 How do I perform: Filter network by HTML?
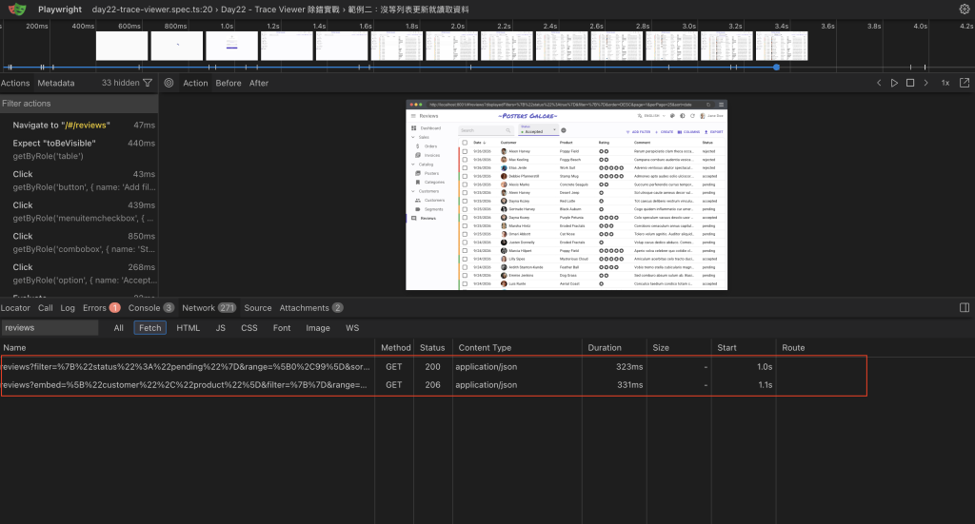click(188, 328)
